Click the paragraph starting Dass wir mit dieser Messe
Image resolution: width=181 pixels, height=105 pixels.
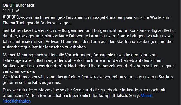coord(84,96)
